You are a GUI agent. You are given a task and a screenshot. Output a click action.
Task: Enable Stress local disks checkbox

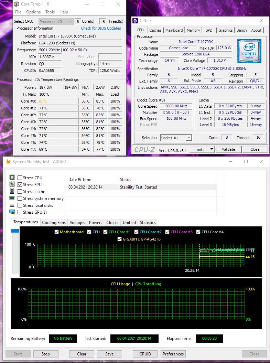coord(20,205)
